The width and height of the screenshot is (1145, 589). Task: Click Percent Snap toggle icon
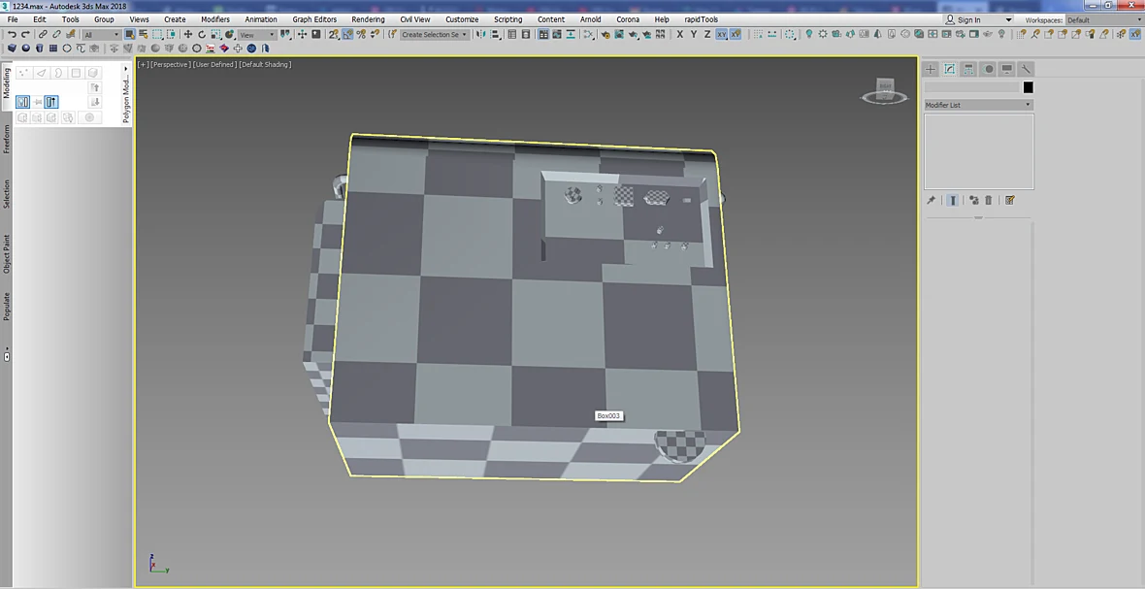pyautogui.click(x=361, y=34)
